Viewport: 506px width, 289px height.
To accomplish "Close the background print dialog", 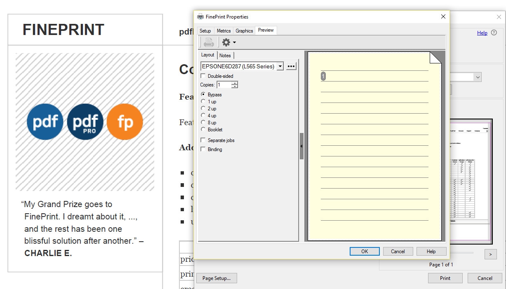I will pyautogui.click(x=499, y=17).
